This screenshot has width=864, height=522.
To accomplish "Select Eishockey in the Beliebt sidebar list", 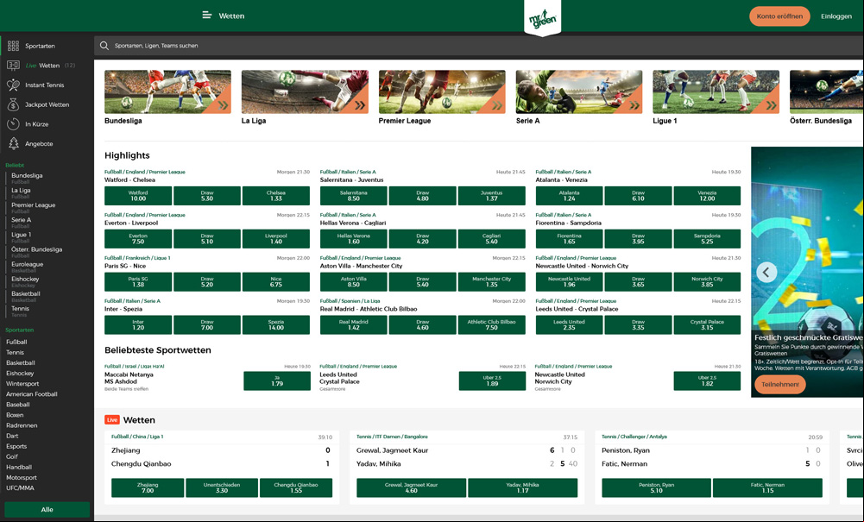I will [25, 280].
